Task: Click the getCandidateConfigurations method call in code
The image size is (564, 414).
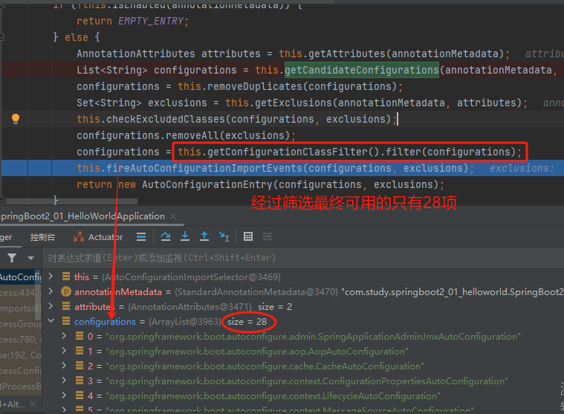Action: pyautogui.click(x=361, y=70)
